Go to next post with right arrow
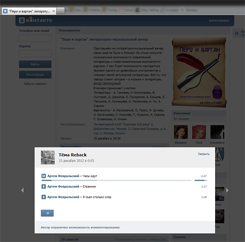The width and height of the screenshot is (245, 242). click(x=227, y=190)
